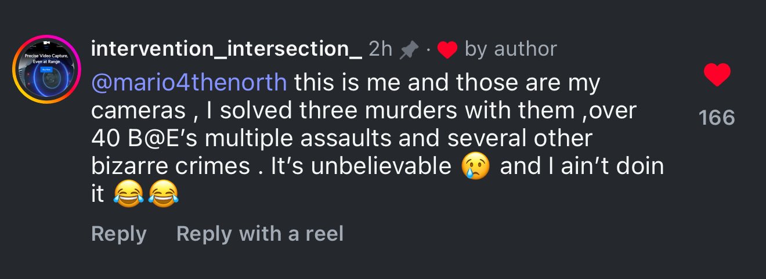Click the phrase "bizarre crimes"
This screenshot has width=766, height=279.
[x=171, y=166]
